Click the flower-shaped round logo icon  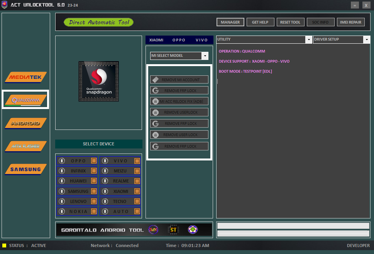pyautogui.click(x=193, y=230)
